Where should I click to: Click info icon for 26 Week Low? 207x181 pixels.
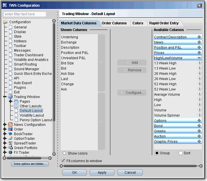click(199, 79)
